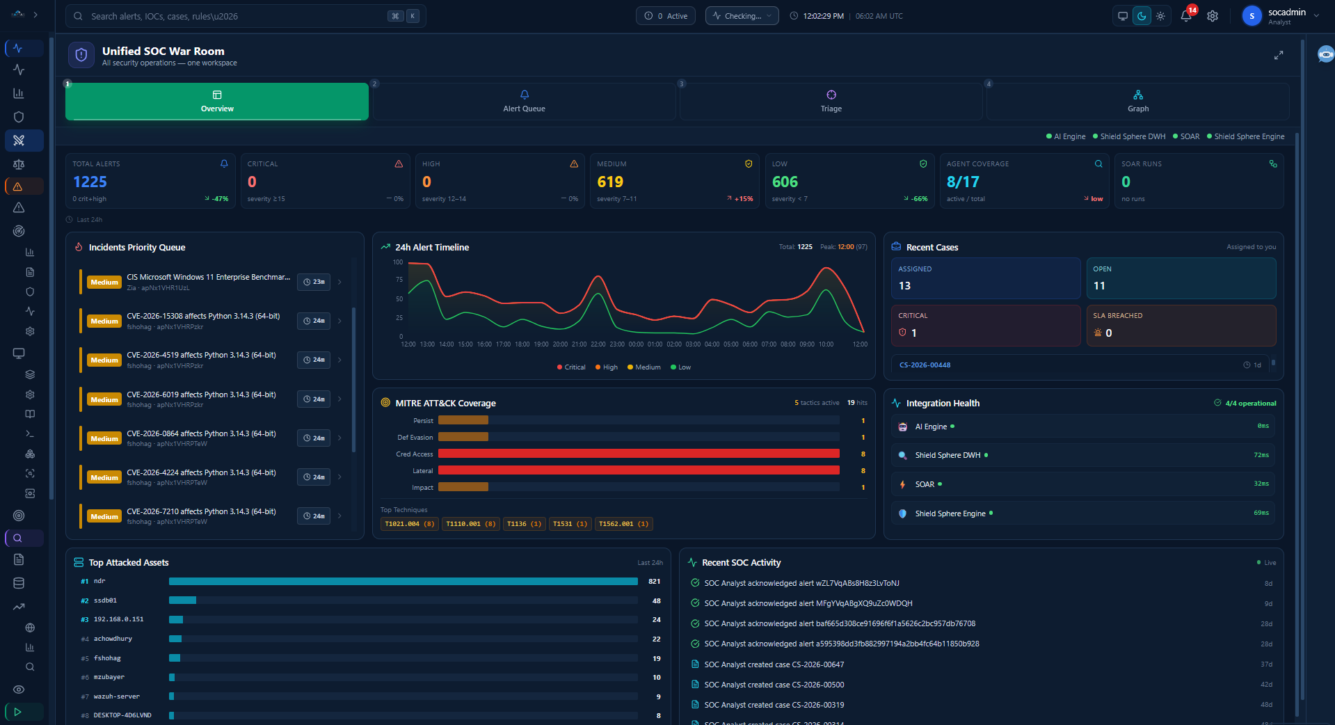Screen dimensions: 1335x725
Task: Click the fullscreen expand arrows icon
Action: (x=1279, y=55)
